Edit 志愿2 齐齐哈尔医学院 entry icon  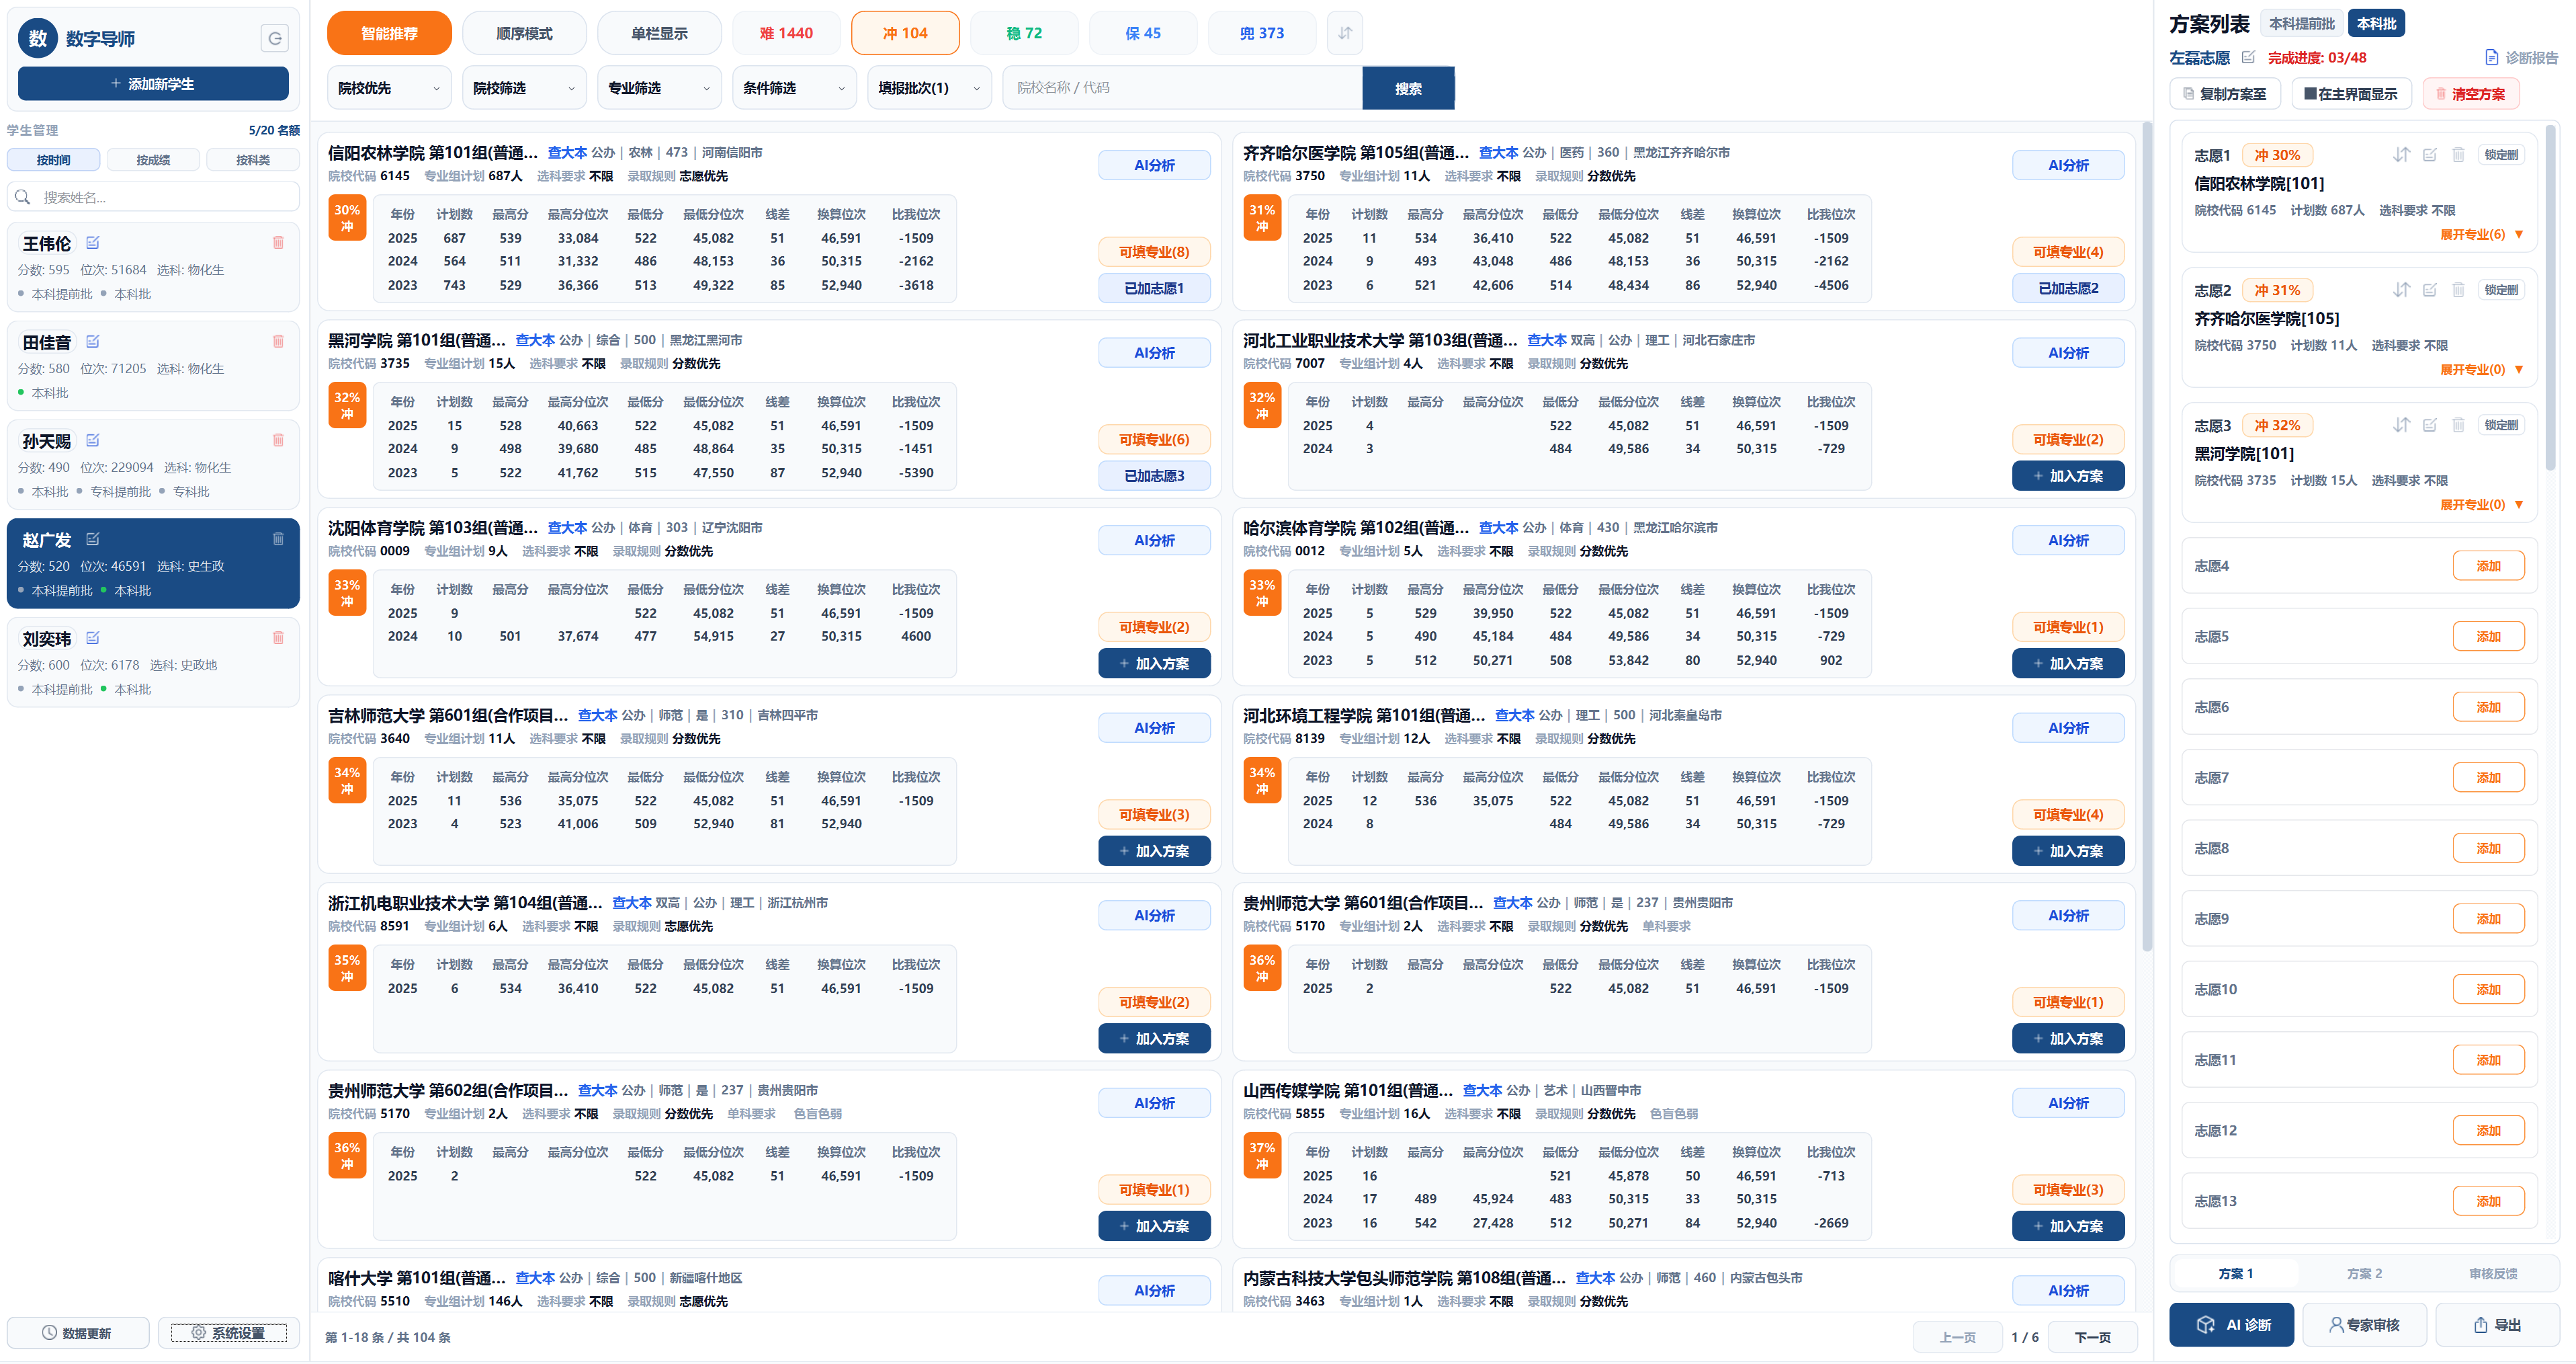(2430, 289)
